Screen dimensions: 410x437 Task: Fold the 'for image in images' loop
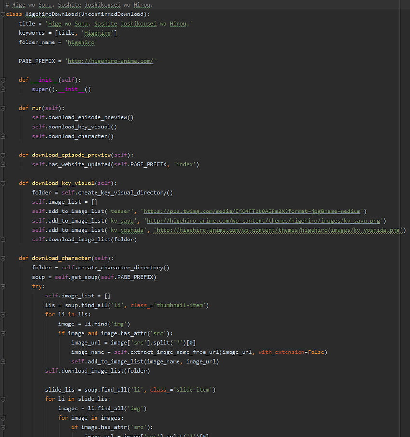tap(3, 418)
